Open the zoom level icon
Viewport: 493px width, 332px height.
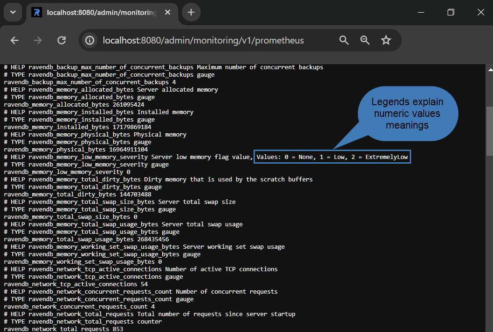tap(365, 40)
